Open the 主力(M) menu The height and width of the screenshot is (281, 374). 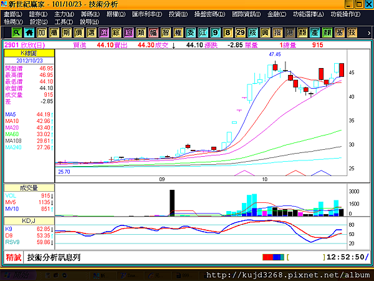[x=64, y=14]
